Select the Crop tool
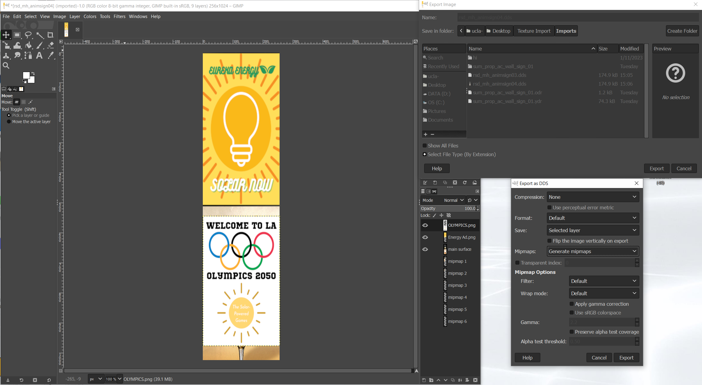Viewport: 702px width, 385px height. [x=50, y=35]
